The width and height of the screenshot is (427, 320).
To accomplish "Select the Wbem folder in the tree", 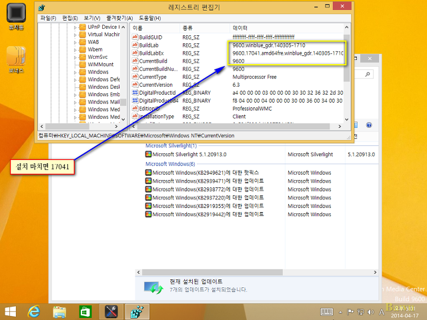I will (x=95, y=49).
